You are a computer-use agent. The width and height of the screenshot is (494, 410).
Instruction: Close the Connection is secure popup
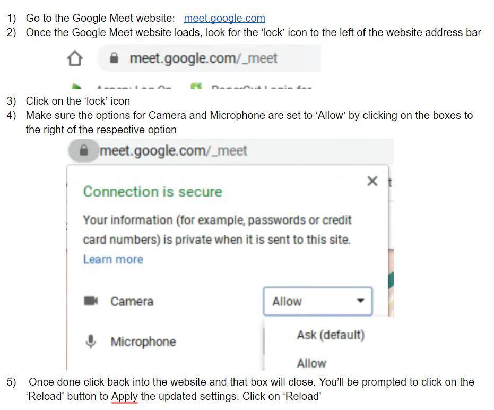372,181
